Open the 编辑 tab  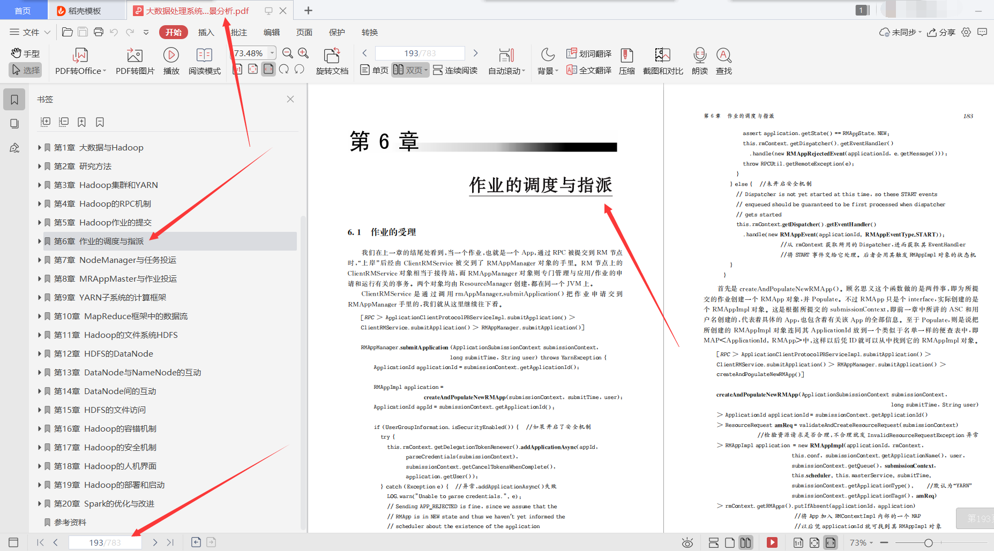(272, 32)
